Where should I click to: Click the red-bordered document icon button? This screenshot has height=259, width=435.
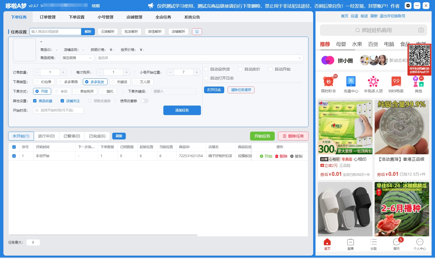[x=197, y=32]
